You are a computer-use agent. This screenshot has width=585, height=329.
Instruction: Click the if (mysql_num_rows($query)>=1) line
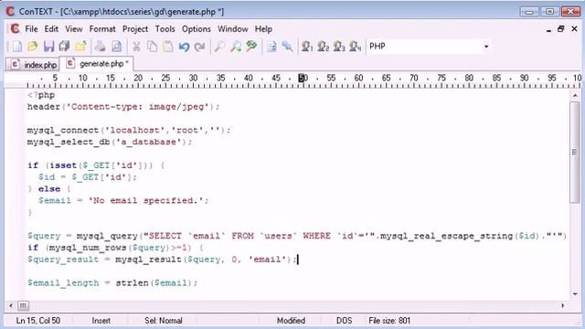(115, 248)
